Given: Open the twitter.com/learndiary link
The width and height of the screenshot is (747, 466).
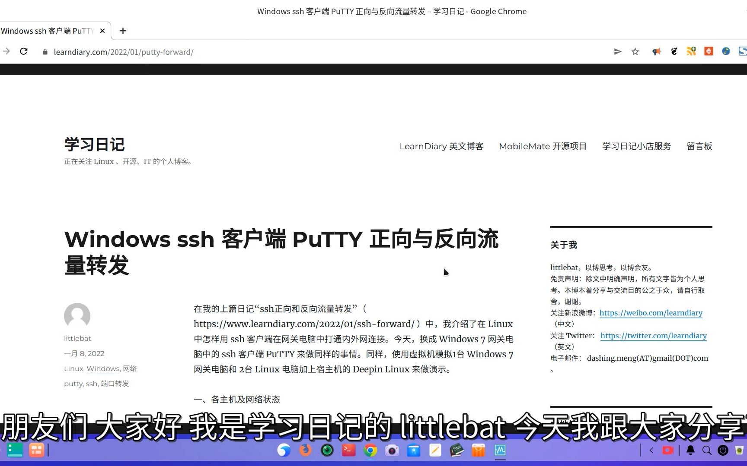Looking at the screenshot, I should point(653,336).
